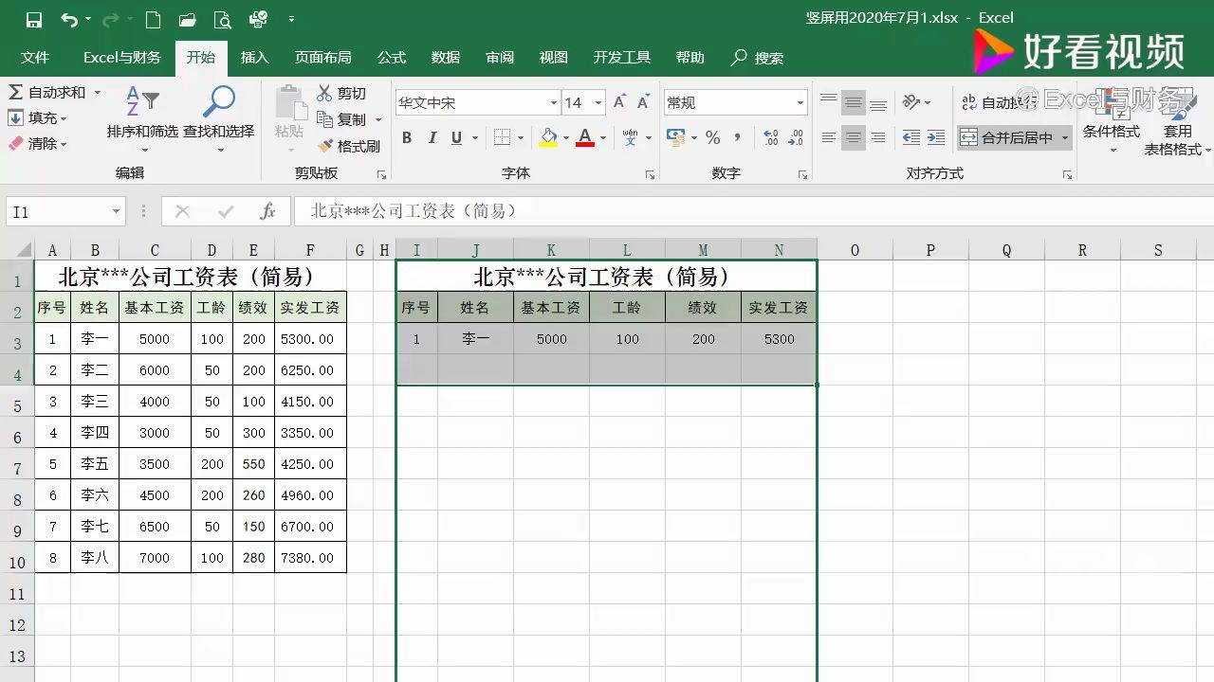Open the fill color dropdown arrow
This screenshot has height=682, width=1214.
566,137
